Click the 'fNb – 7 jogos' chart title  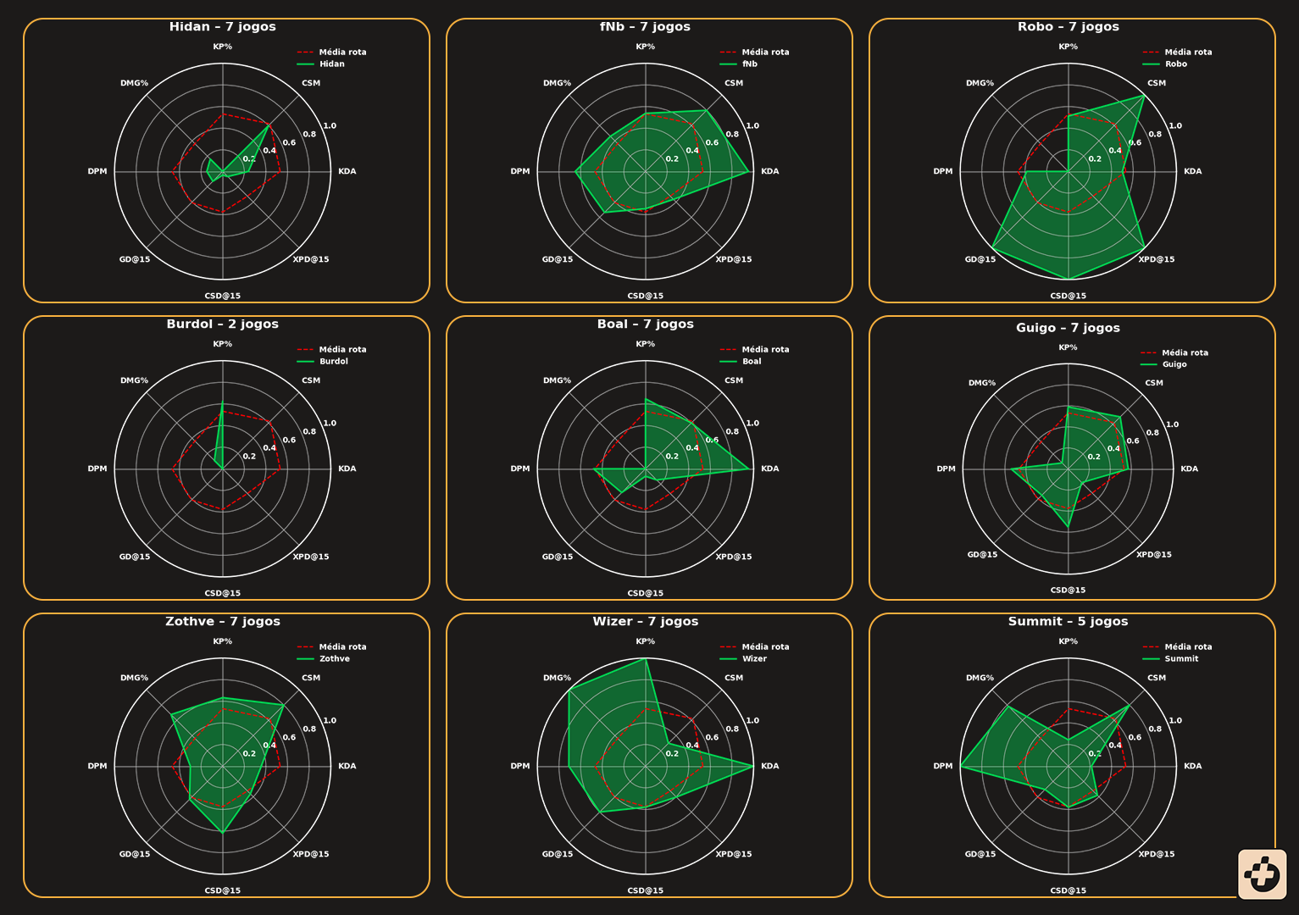[645, 27]
